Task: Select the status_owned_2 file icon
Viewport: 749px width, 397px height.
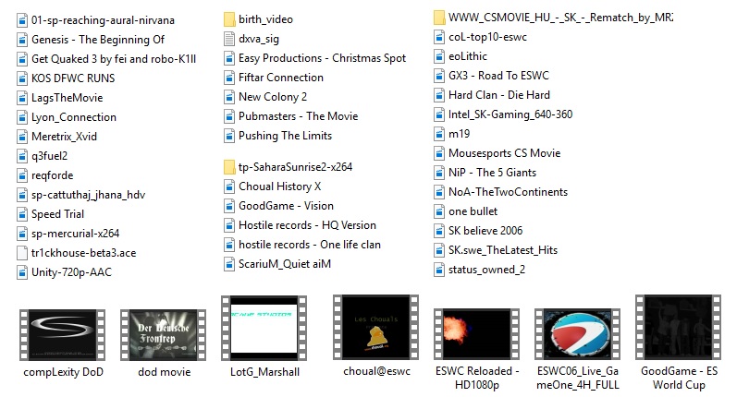Action: pos(439,270)
